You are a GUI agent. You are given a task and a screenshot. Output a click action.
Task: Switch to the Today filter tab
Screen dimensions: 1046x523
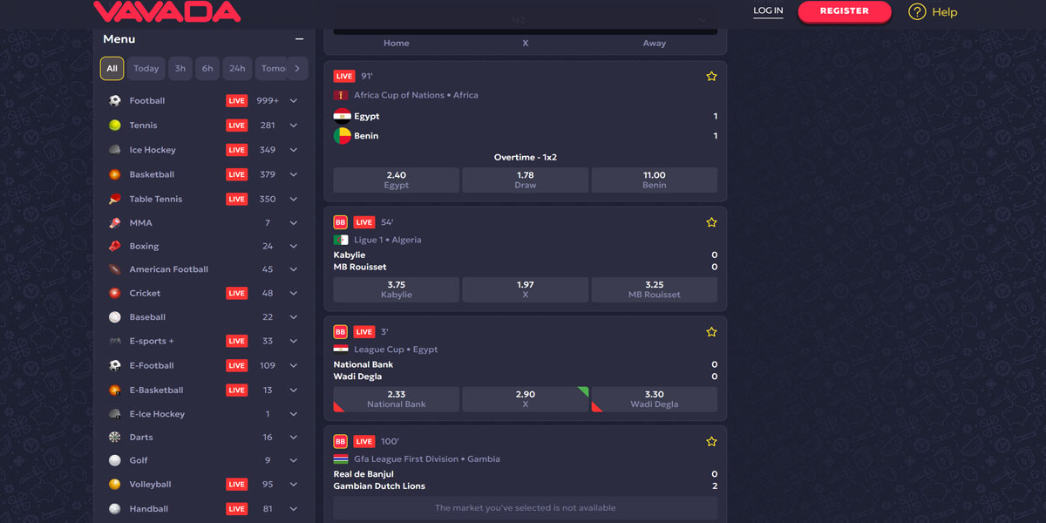pyautogui.click(x=146, y=68)
